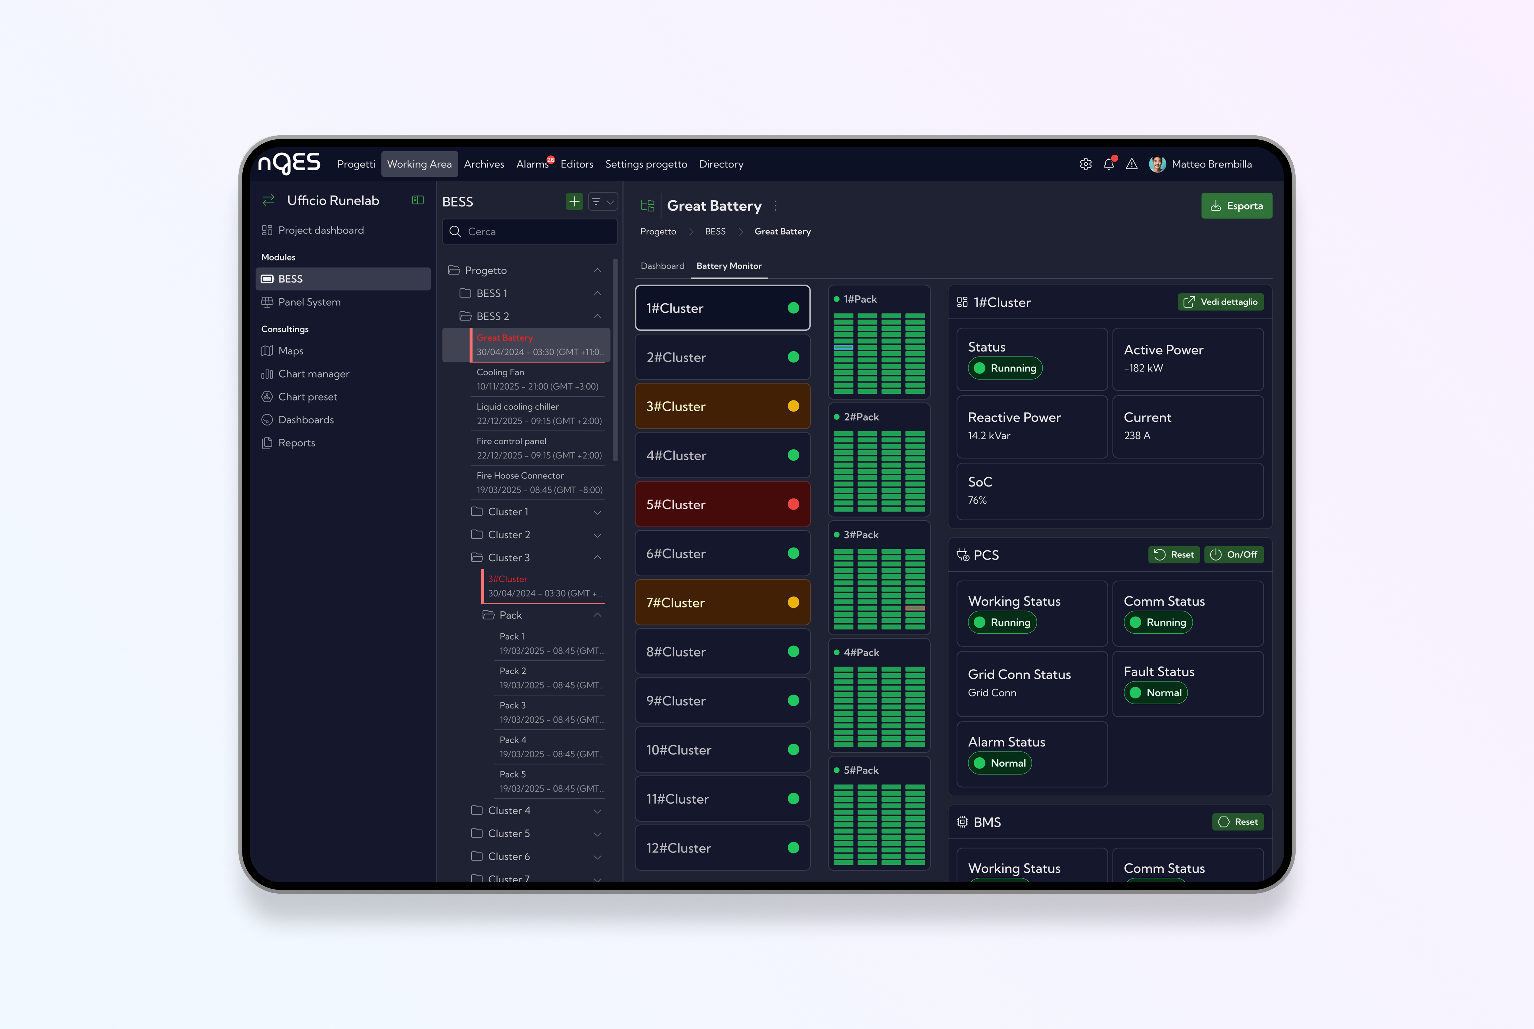The height and width of the screenshot is (1029, 1534).
Task: Click the Cerca search field
Action: [530, 232]
